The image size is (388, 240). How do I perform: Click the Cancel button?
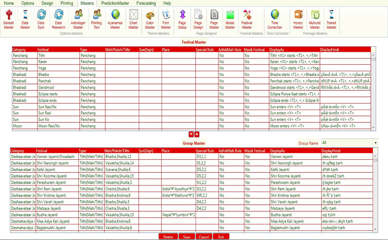(204, 236)
